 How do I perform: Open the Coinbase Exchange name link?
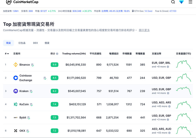[26, 78]
